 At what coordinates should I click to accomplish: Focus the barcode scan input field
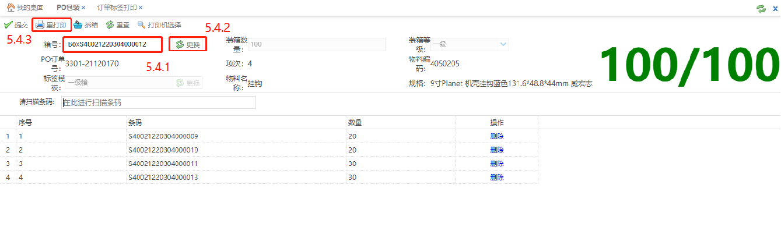click(x=159, y=102)
